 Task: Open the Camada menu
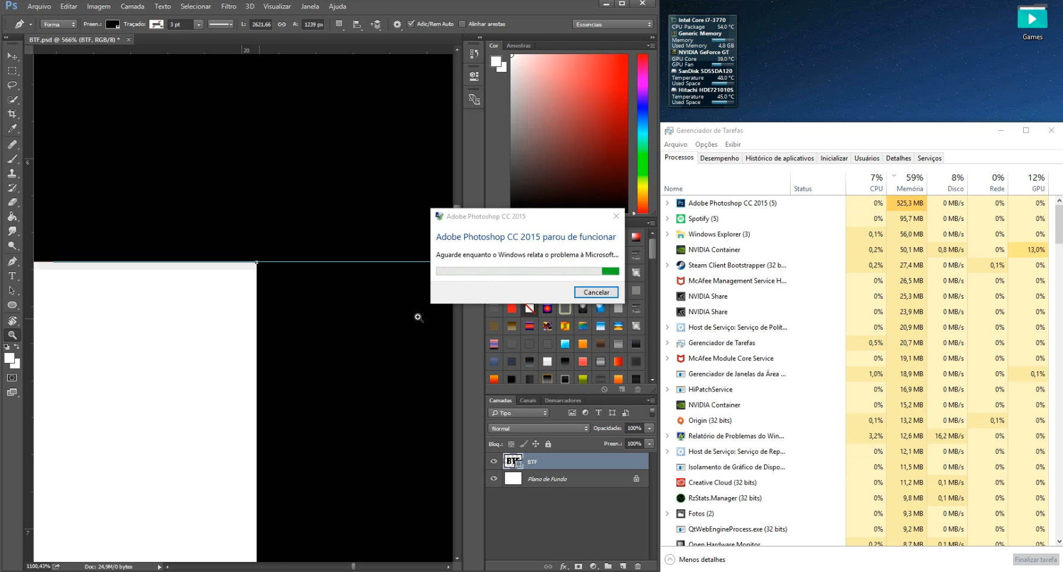click(x=133, y=7)
